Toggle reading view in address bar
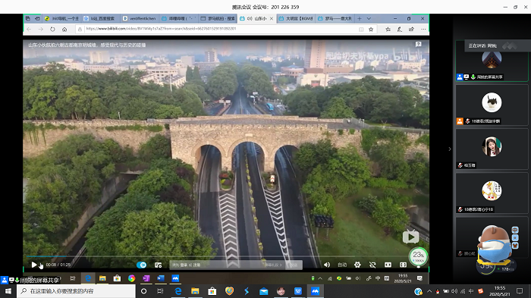Viewport: 531px width, 298px height. click(361, 30)
